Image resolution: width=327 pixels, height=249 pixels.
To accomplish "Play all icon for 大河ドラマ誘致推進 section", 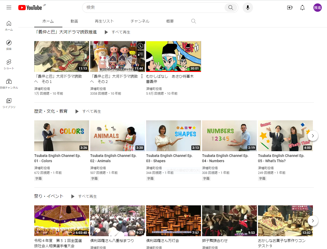I will (106, 32).
